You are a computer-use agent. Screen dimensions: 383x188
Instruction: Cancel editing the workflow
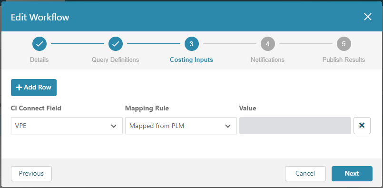(x=305, y=174)
